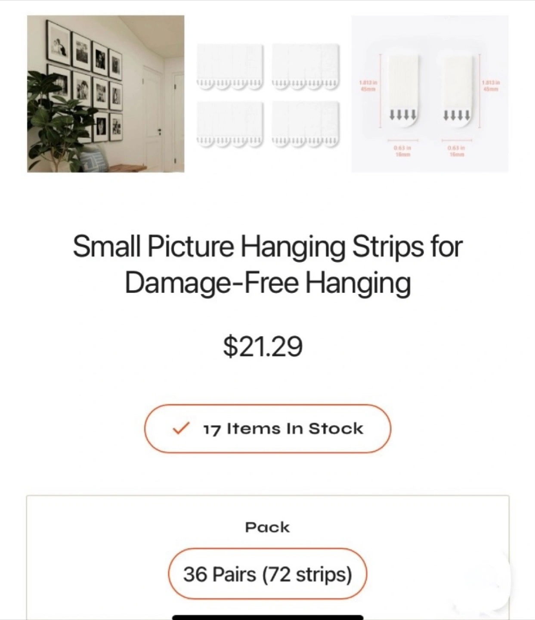Open the four strip packs product image
Image resolution: width=535 pixels, height=620 pixels.
click(268, 94)
